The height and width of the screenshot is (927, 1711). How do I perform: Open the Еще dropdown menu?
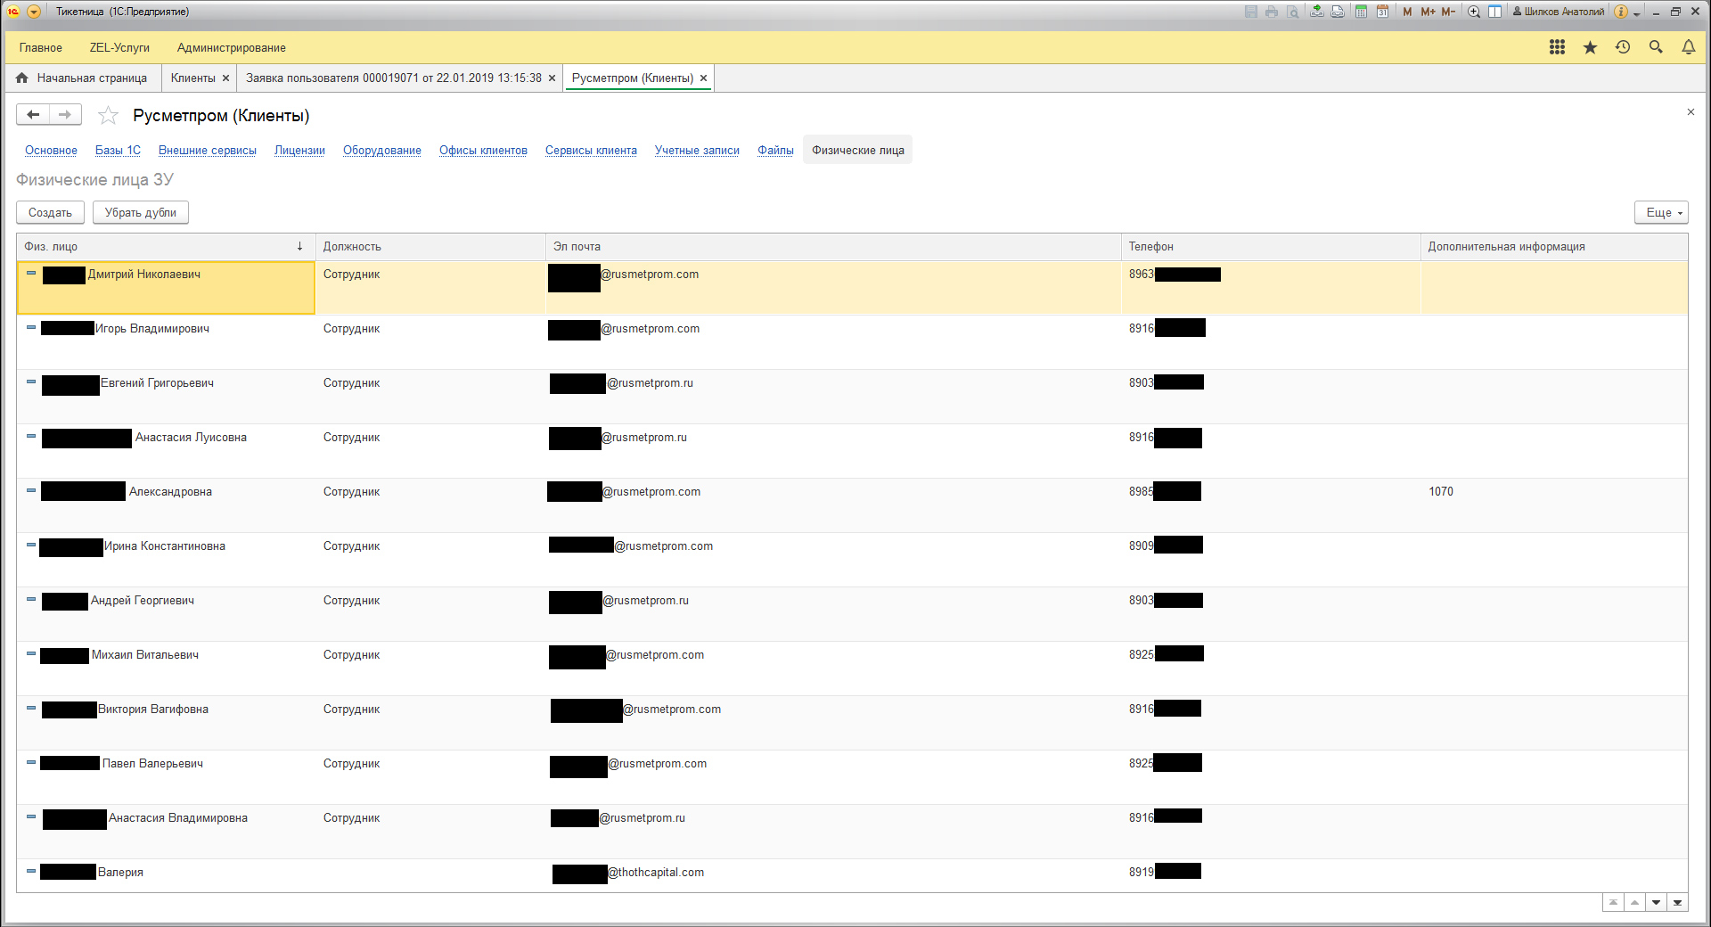[x=1661, y=212]
